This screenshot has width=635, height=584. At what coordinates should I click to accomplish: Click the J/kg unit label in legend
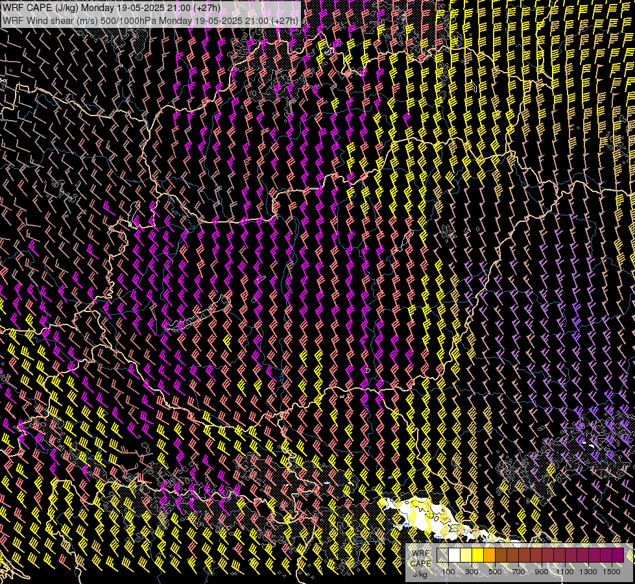[420, 574]
